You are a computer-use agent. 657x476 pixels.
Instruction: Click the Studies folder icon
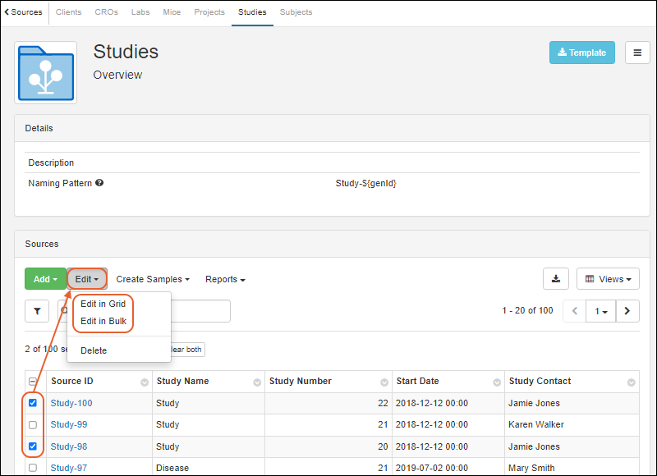coord(46,72)
